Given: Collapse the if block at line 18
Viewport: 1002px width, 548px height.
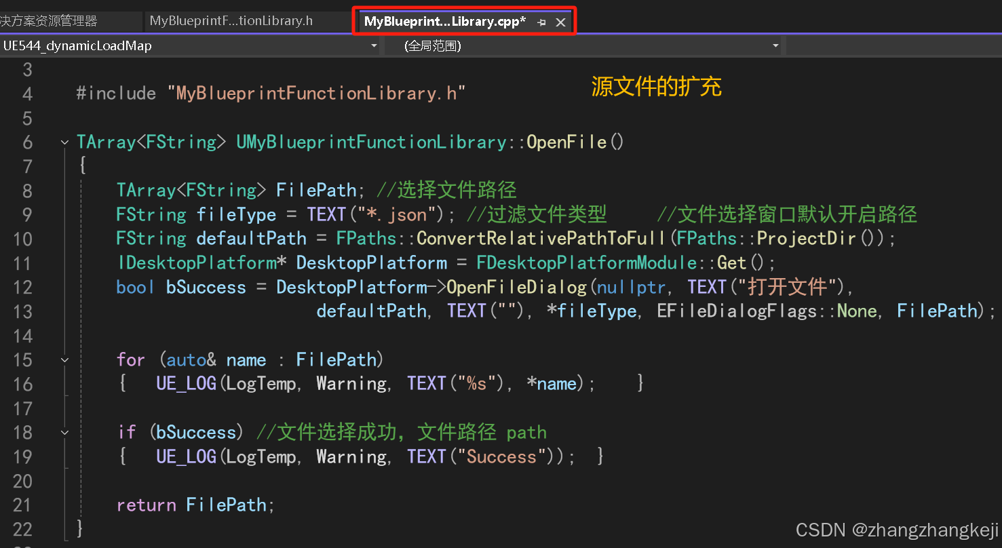Looking at the screenshot, I should pos(64,433).
